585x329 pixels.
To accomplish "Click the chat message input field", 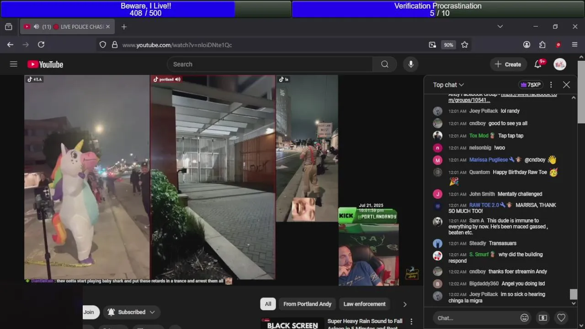I will 475,318.
